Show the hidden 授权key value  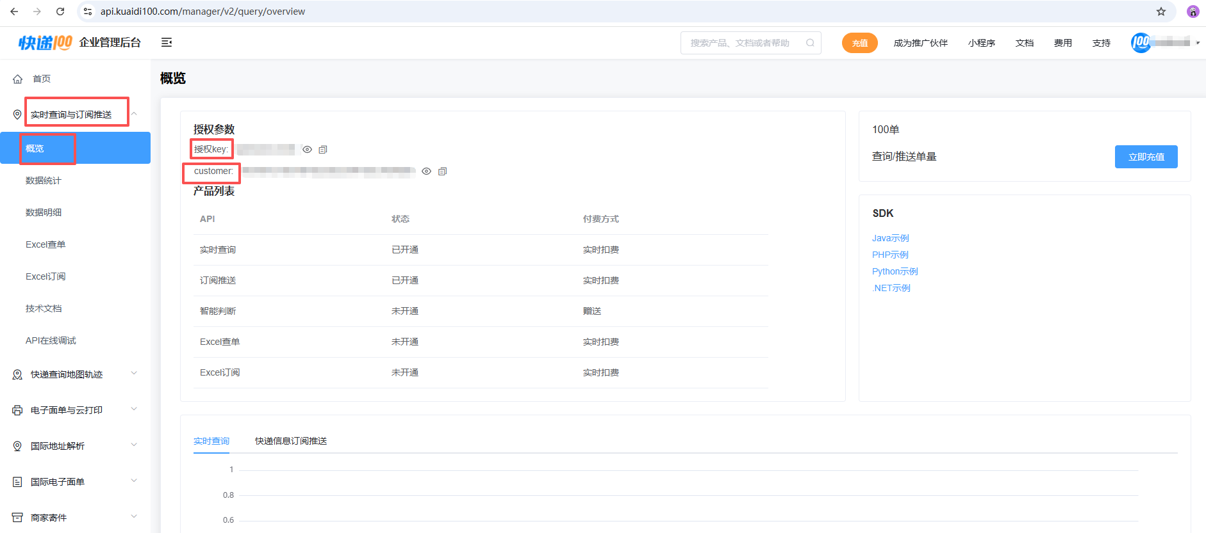[x=308, y=150]
